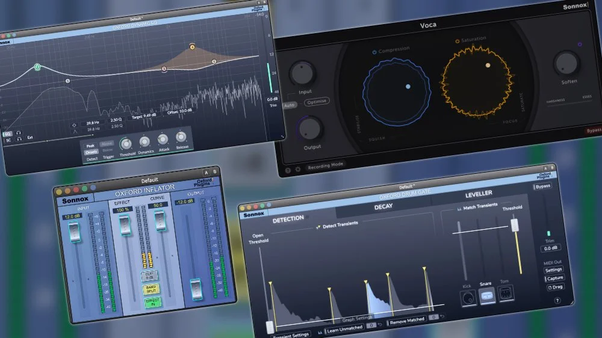The width and height of the screenshot is (602, 338).
Task: Click the Output knob in Voca
Action: [309, 129]
